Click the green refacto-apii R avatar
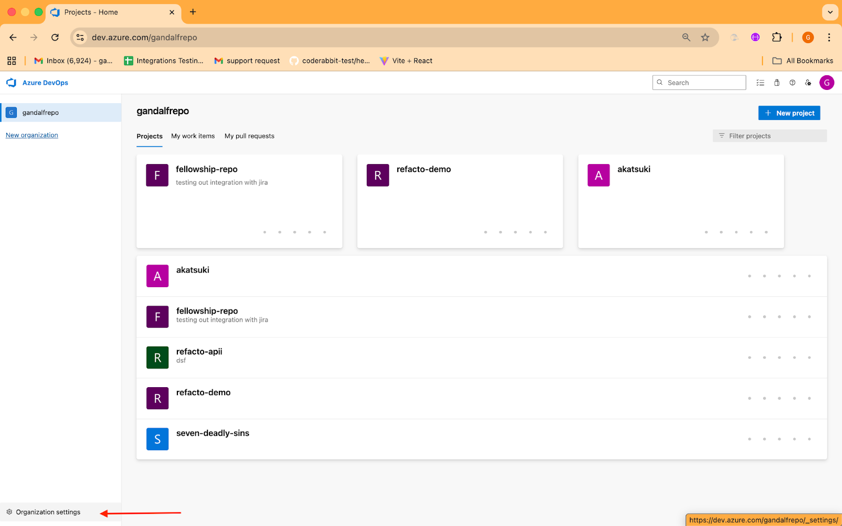This screenshot has width=842, height=526. pyautogui.click(x=157, y=358)
